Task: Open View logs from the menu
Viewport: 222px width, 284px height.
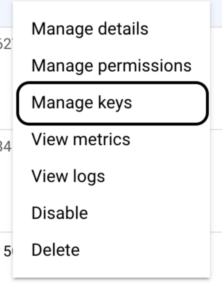Action: [x=68, y=176]
